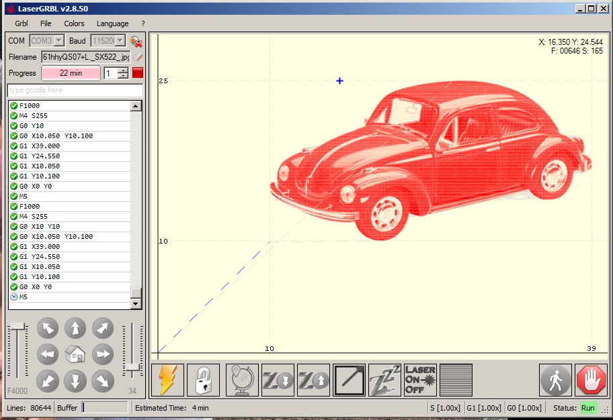Select the 'G0 Y10' command row

click(70, 125)
